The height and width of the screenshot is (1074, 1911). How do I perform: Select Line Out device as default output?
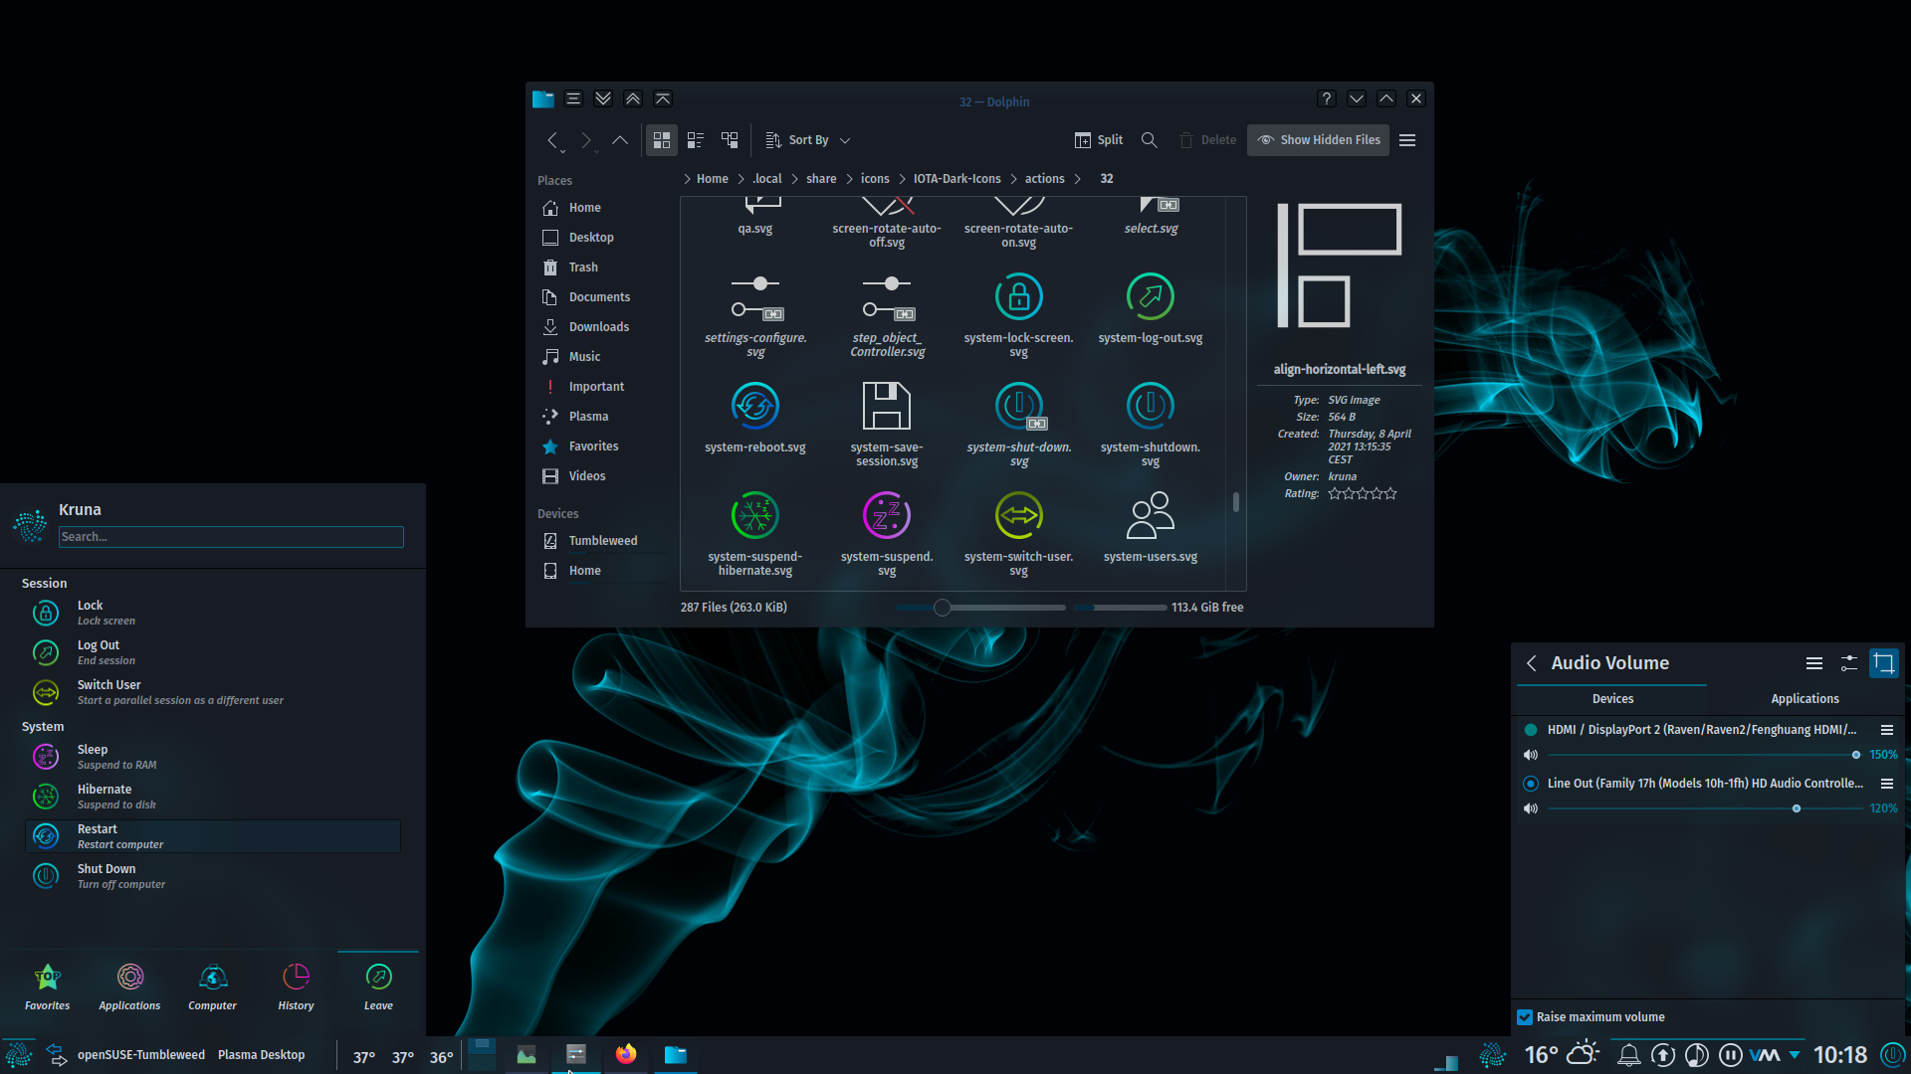coord(1531,784)
